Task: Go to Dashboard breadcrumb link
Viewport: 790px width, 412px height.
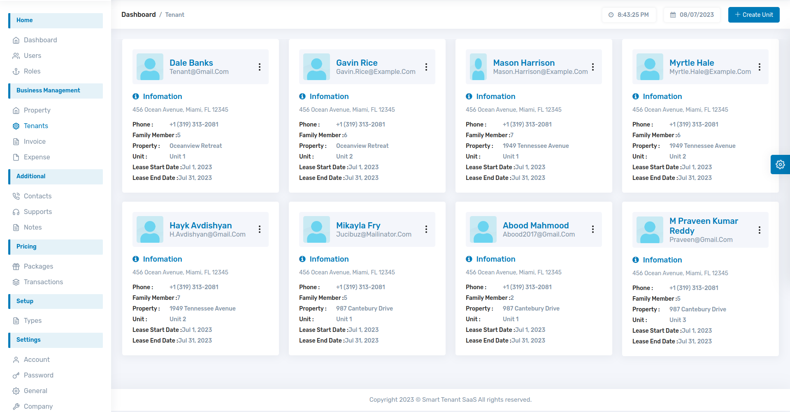Action: pos(138,15)
